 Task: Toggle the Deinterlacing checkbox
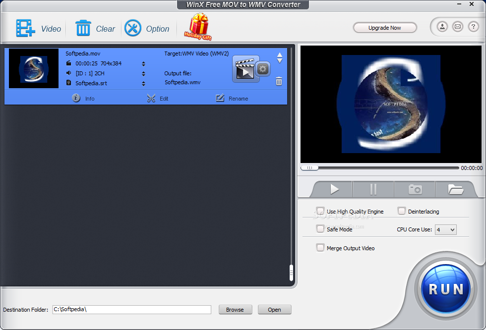pos(402,211)
